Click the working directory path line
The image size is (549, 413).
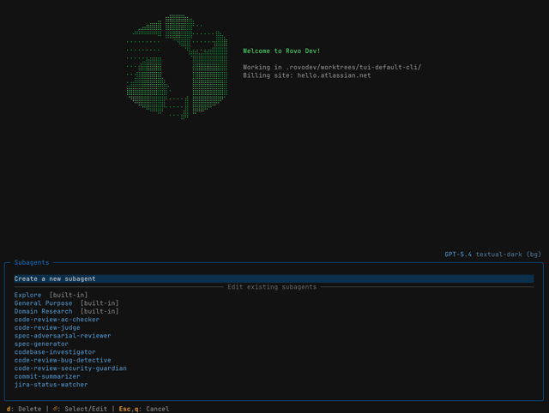pyautogui.click(x=332, y=67)
